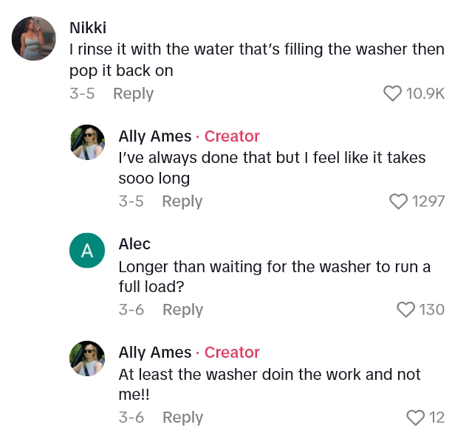Like Ally Ames' "sooo long" reply

(x=399, y=201)
